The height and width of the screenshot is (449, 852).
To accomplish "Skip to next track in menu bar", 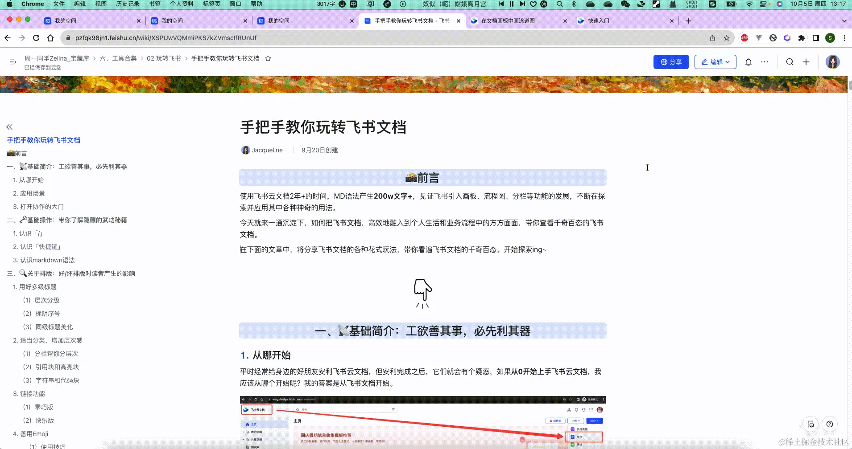I will point(522,4).
